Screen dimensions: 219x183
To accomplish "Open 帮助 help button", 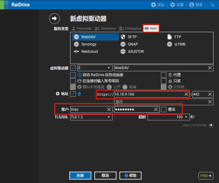I will coord(131,176).
